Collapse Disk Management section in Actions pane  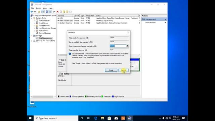[x=166, y=19]
